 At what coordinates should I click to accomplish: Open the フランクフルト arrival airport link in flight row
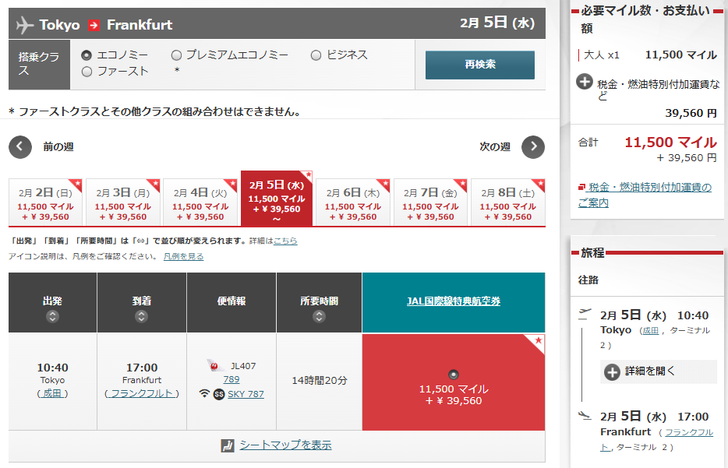(x=142, y=393)
